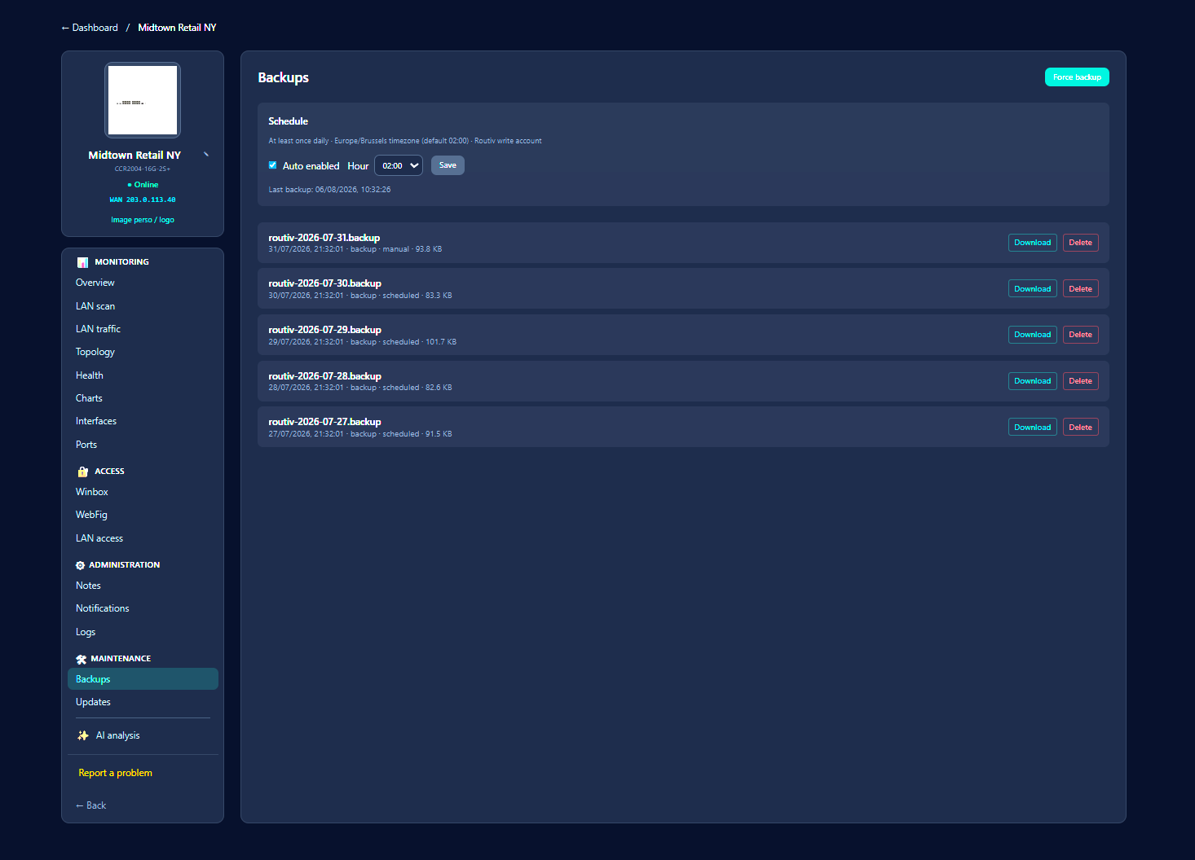Delete routiv-2026-07-30.backup
Image resolution: width=1195 pixels, height=860 pixels.
coord(1080,289)
